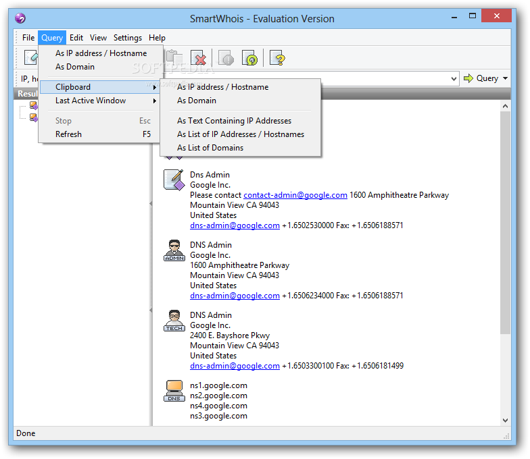Expand the Last Active Window submenu
The image size is (530, 459).
(100, 101)
